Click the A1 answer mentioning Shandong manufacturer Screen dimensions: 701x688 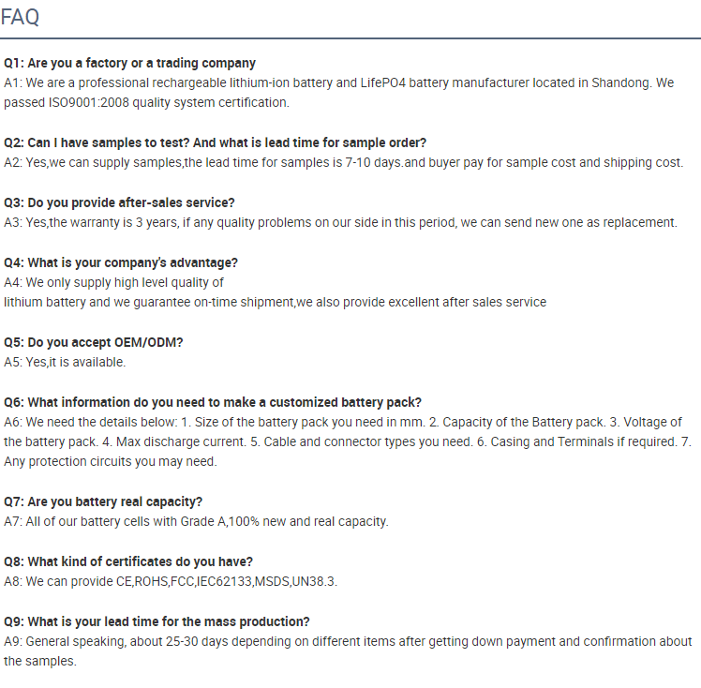point(339,93)
